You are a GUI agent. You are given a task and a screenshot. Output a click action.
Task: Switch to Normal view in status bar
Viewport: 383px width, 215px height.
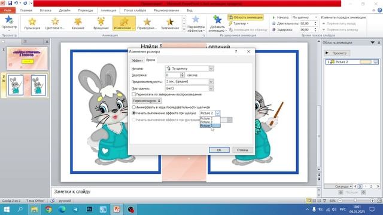[x=309, y=201]
